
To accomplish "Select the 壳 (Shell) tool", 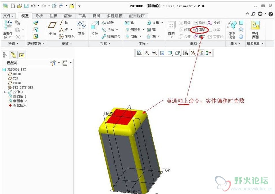I will coord(151,30).
